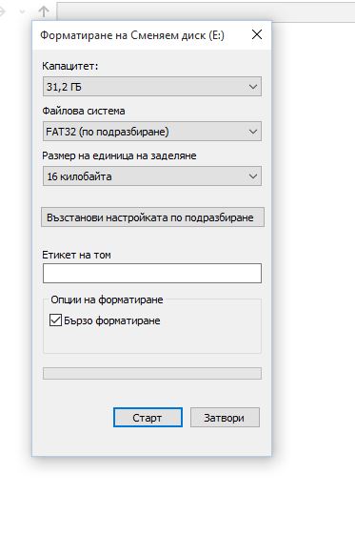
Task: Focus the Етикет на том text field
Action: click(152, 273)
